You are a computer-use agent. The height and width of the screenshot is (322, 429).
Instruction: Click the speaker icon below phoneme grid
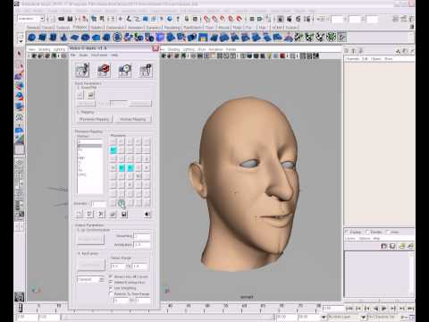[147, 214]
